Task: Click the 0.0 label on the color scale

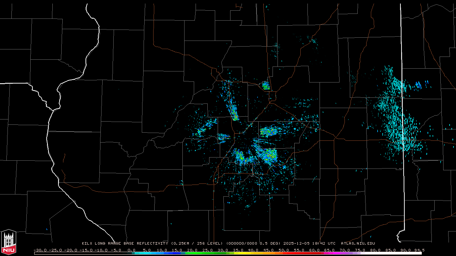Action: pyautogui.click(x=131, y=250)
